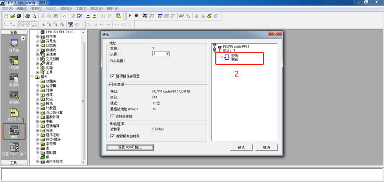
Task: Click the Compile All toolbar icon
Action: (79, 16)
